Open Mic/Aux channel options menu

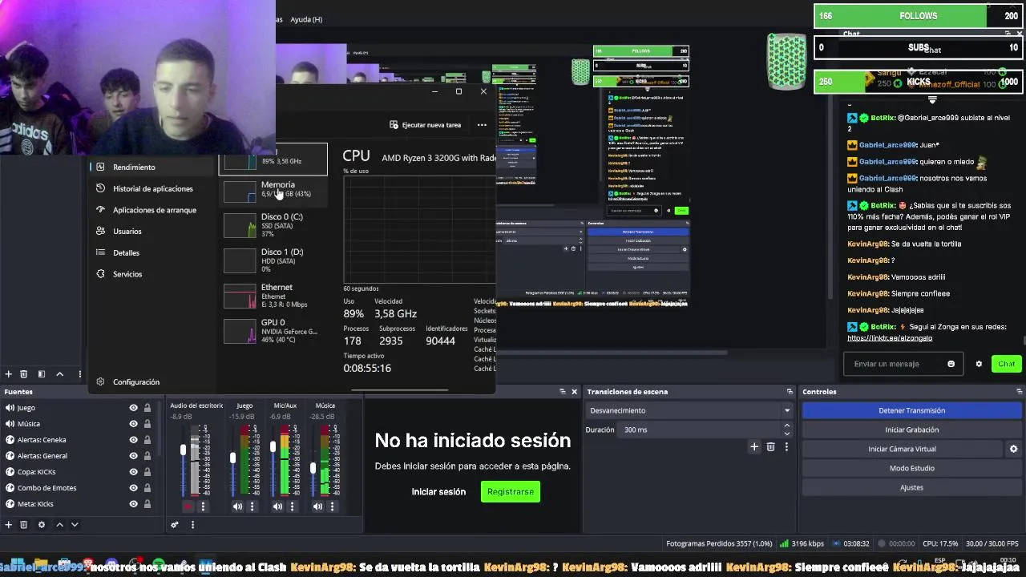click(x=292, y=506)
